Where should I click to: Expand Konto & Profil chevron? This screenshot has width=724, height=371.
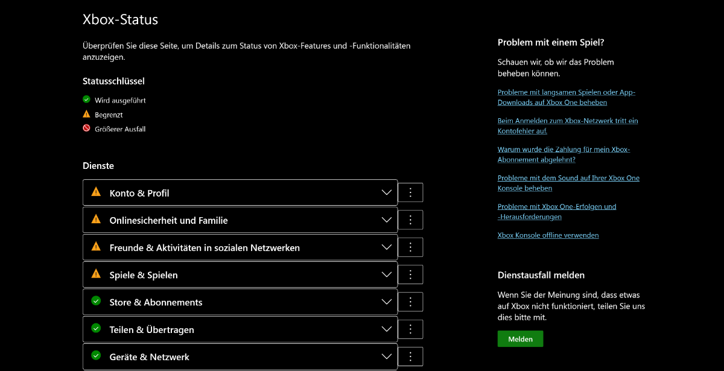tap(387, 192)
